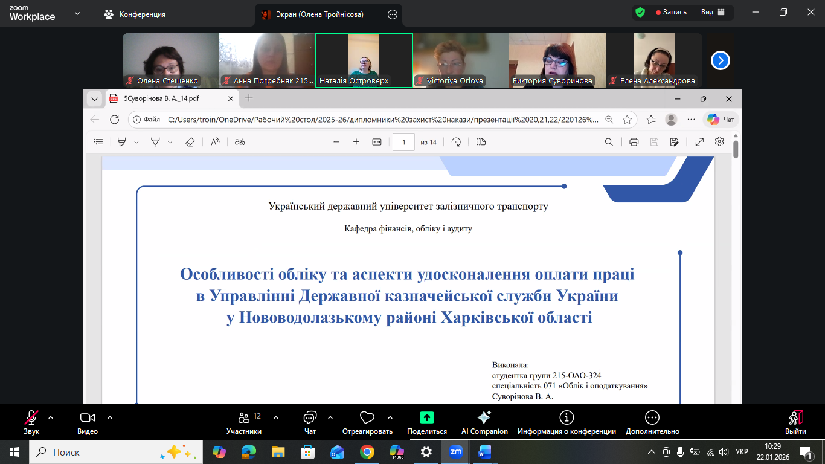Click the PDF search magnifier icon
The height and width of the screenshot is (464, 825).
609,142
